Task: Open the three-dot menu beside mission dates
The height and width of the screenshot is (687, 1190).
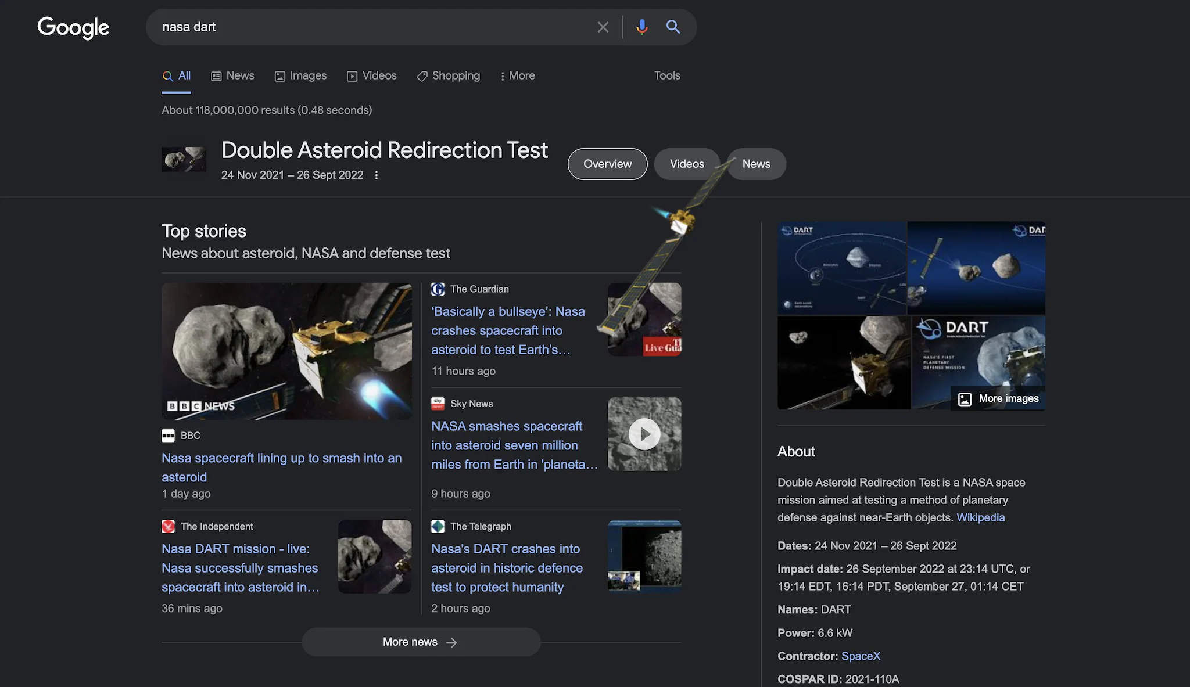Action: click(x=377, y=175)
